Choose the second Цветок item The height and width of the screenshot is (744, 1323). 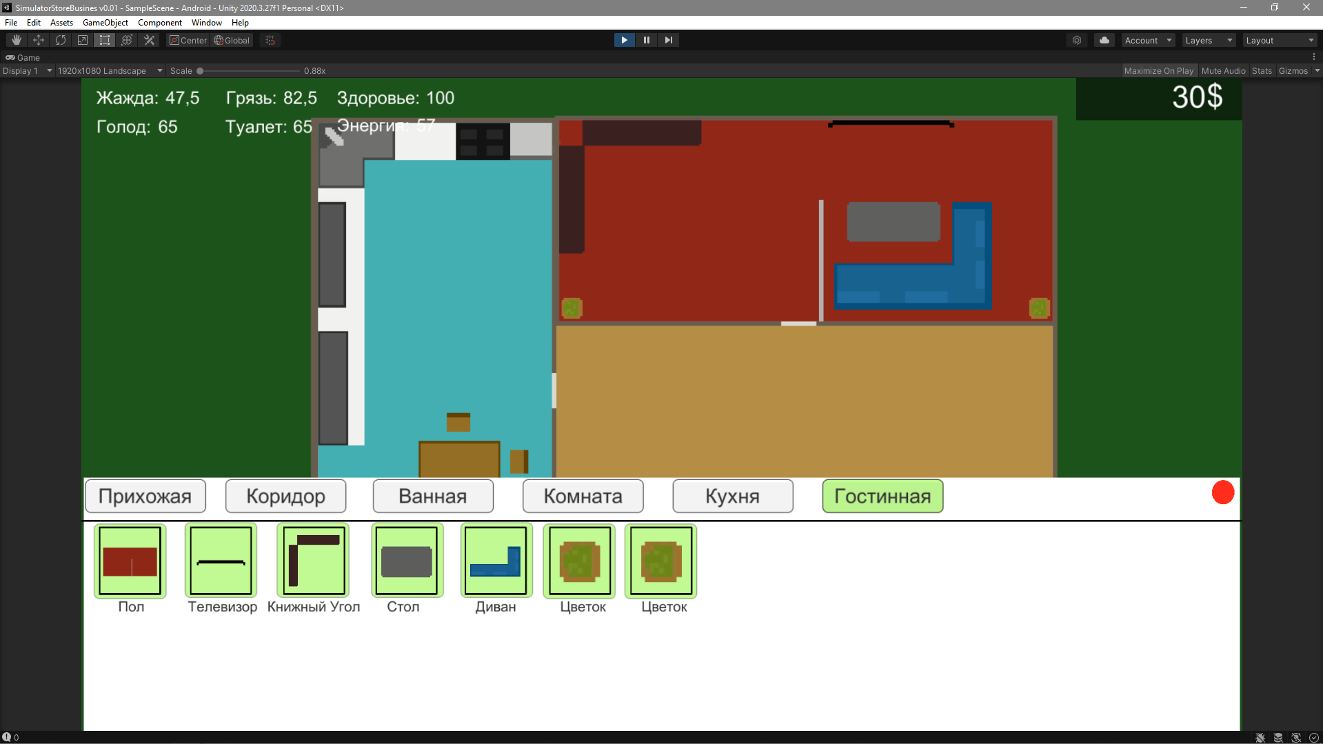[x=660, y=560]
